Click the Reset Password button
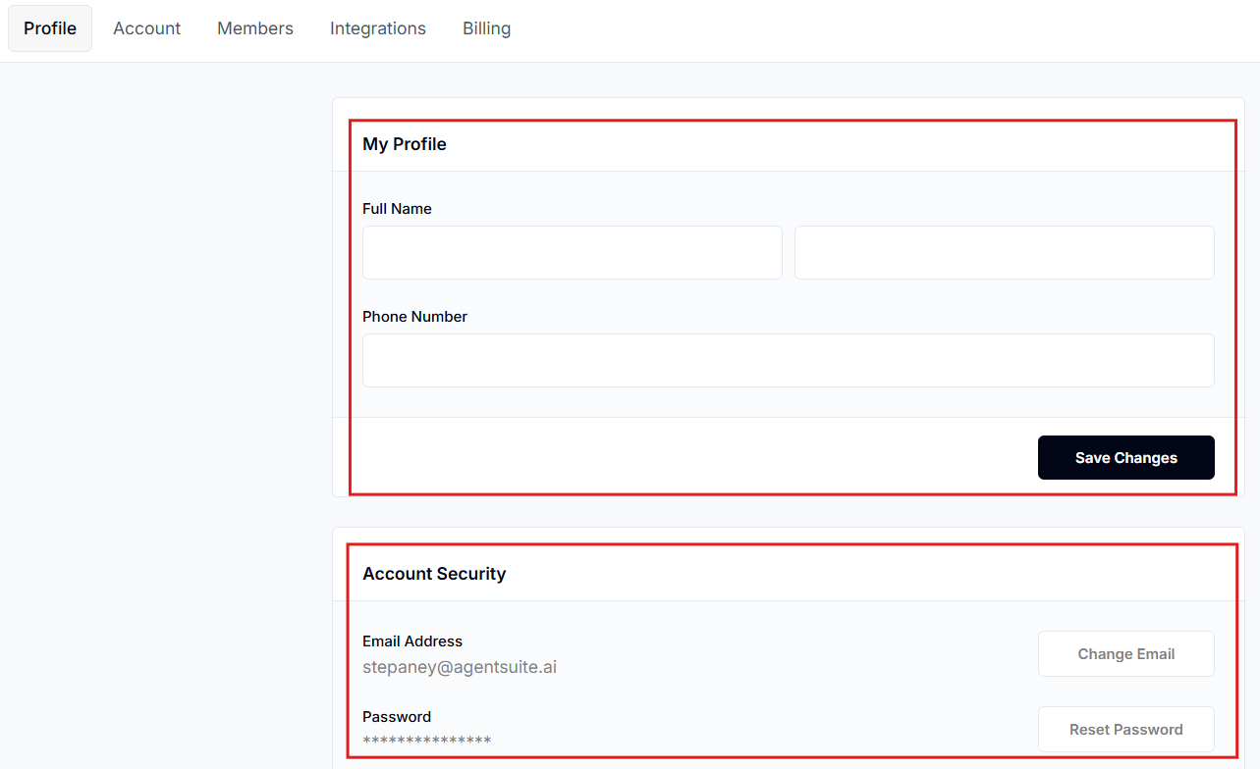 point(1125,730)
